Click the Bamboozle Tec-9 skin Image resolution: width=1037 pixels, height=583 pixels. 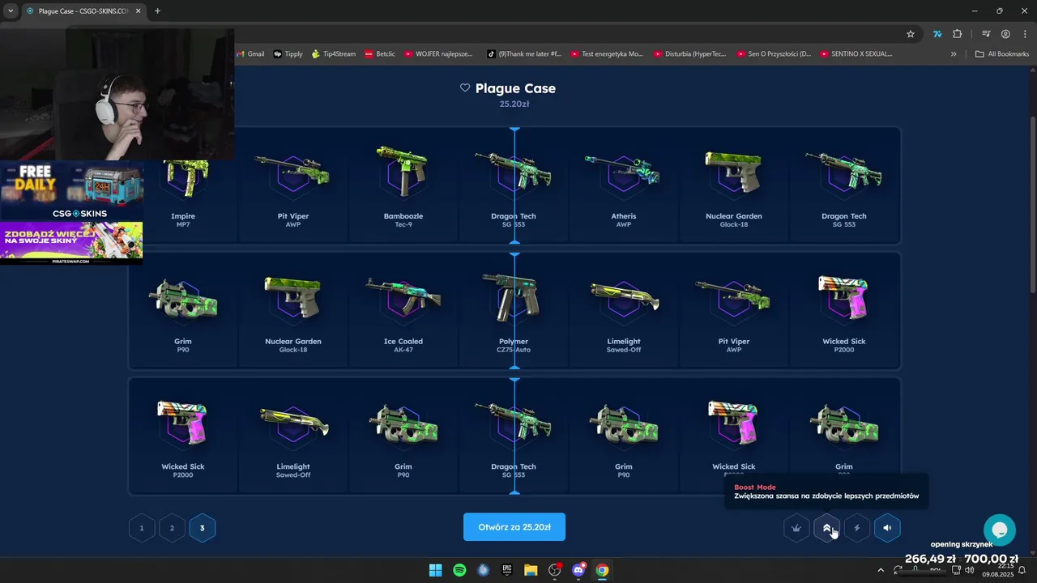tap(403, 186)
